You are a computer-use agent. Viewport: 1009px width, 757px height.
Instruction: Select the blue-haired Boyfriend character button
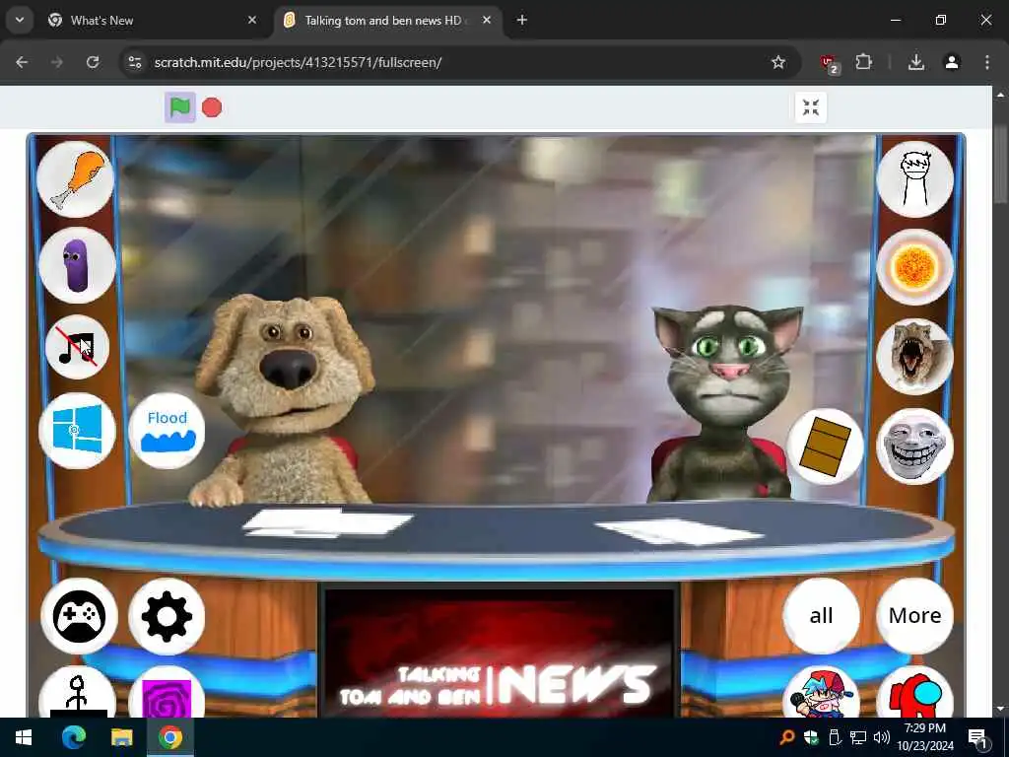[821, 693]
